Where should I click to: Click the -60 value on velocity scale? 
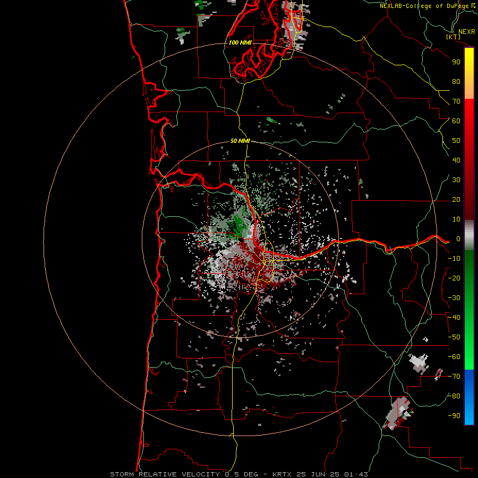pyautogui.click(x=454, y=357)
